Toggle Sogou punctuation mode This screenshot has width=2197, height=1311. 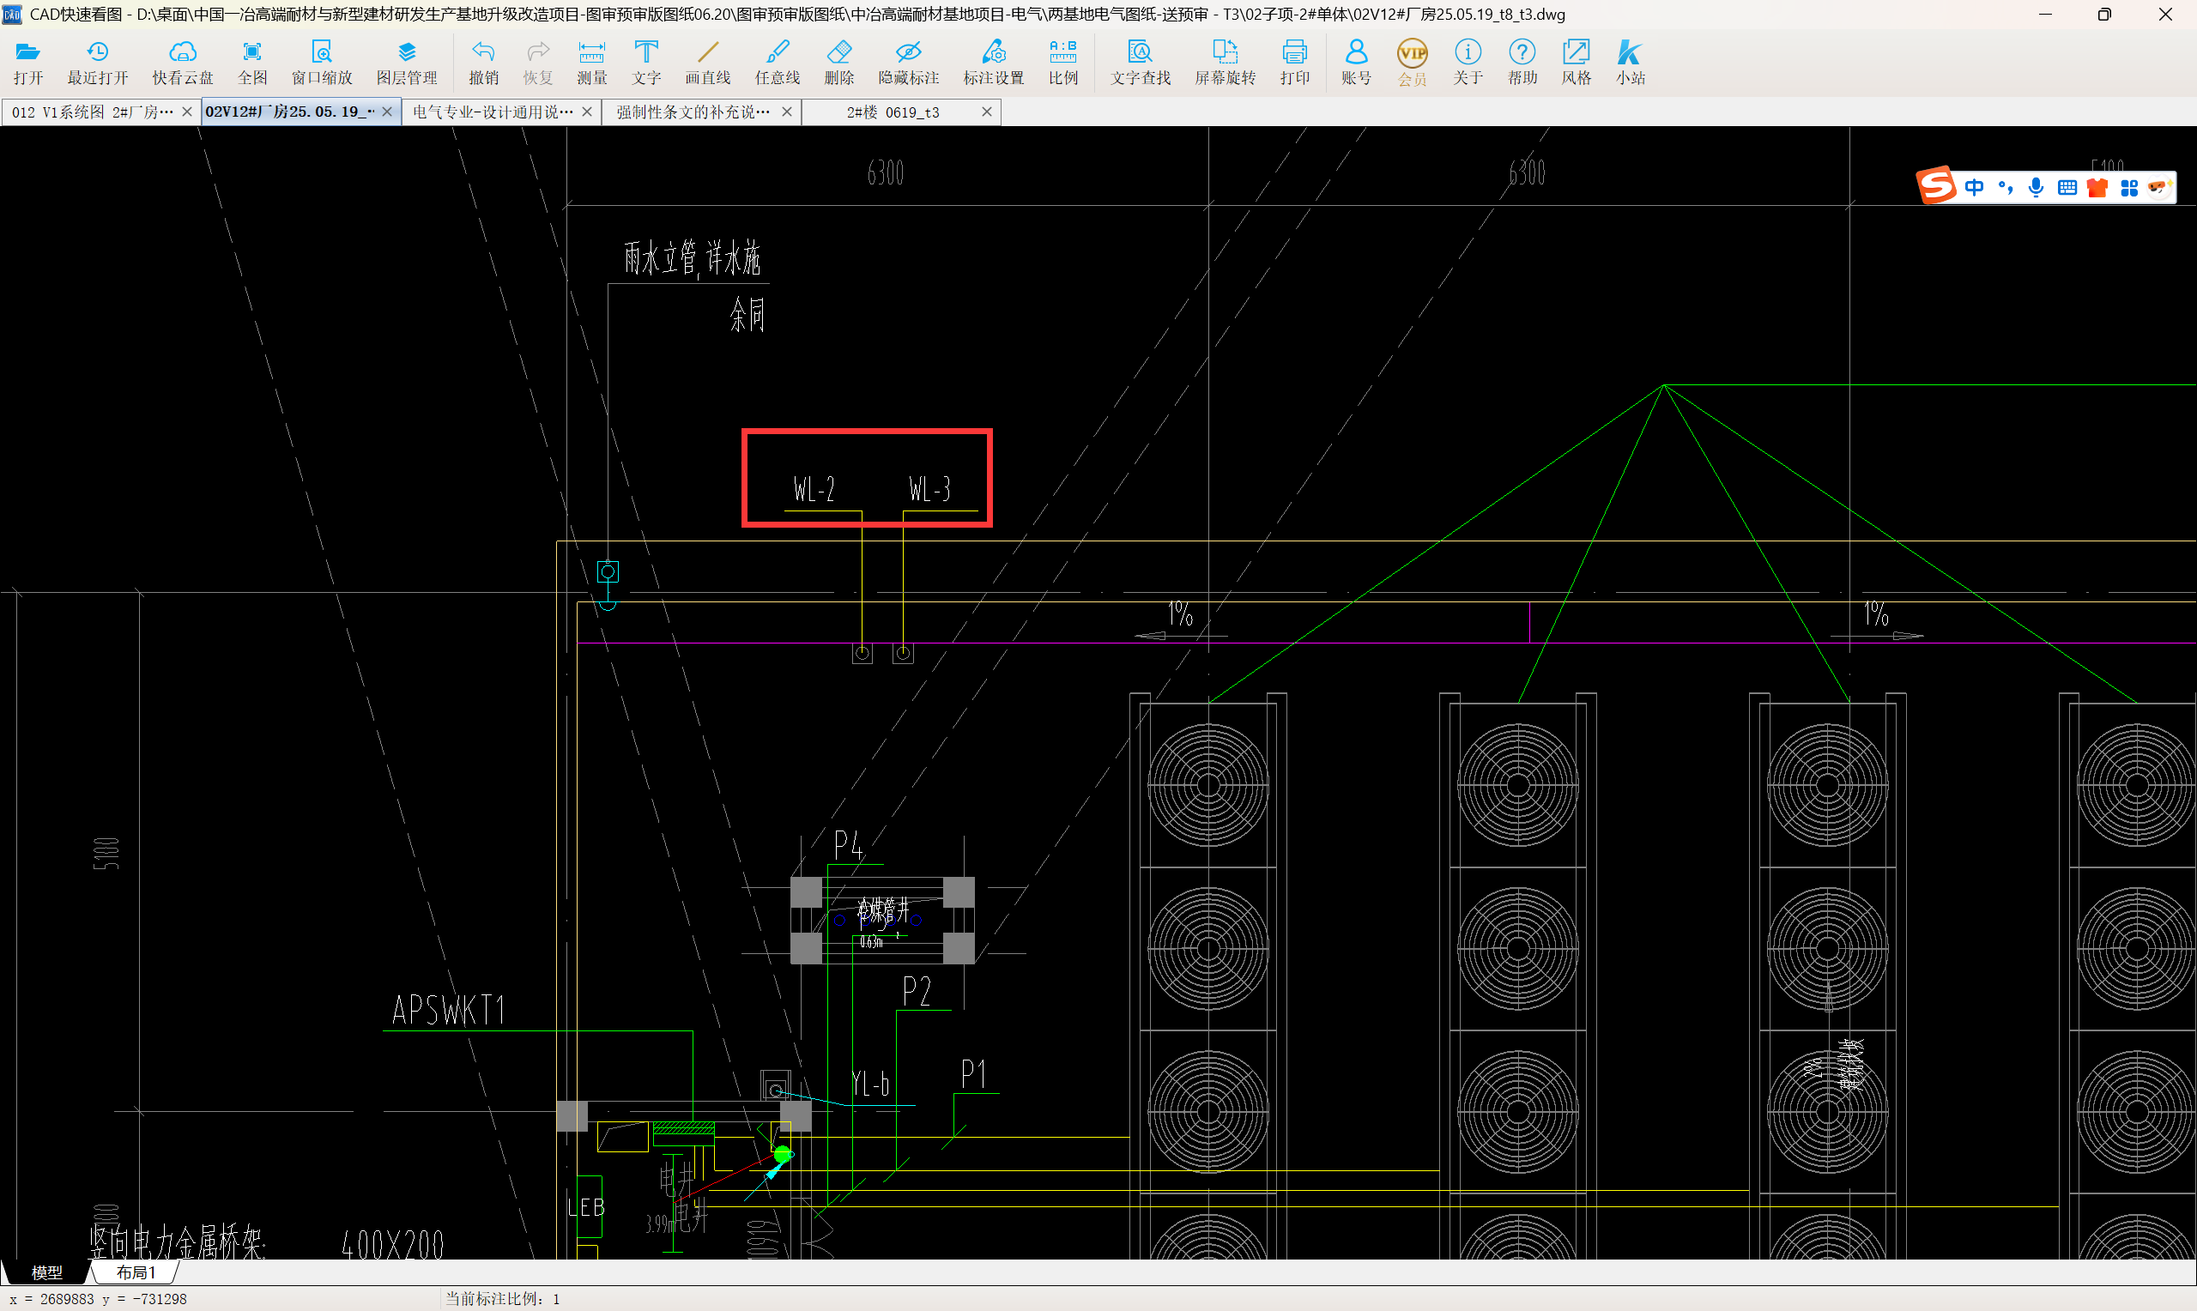(2006, 187)
